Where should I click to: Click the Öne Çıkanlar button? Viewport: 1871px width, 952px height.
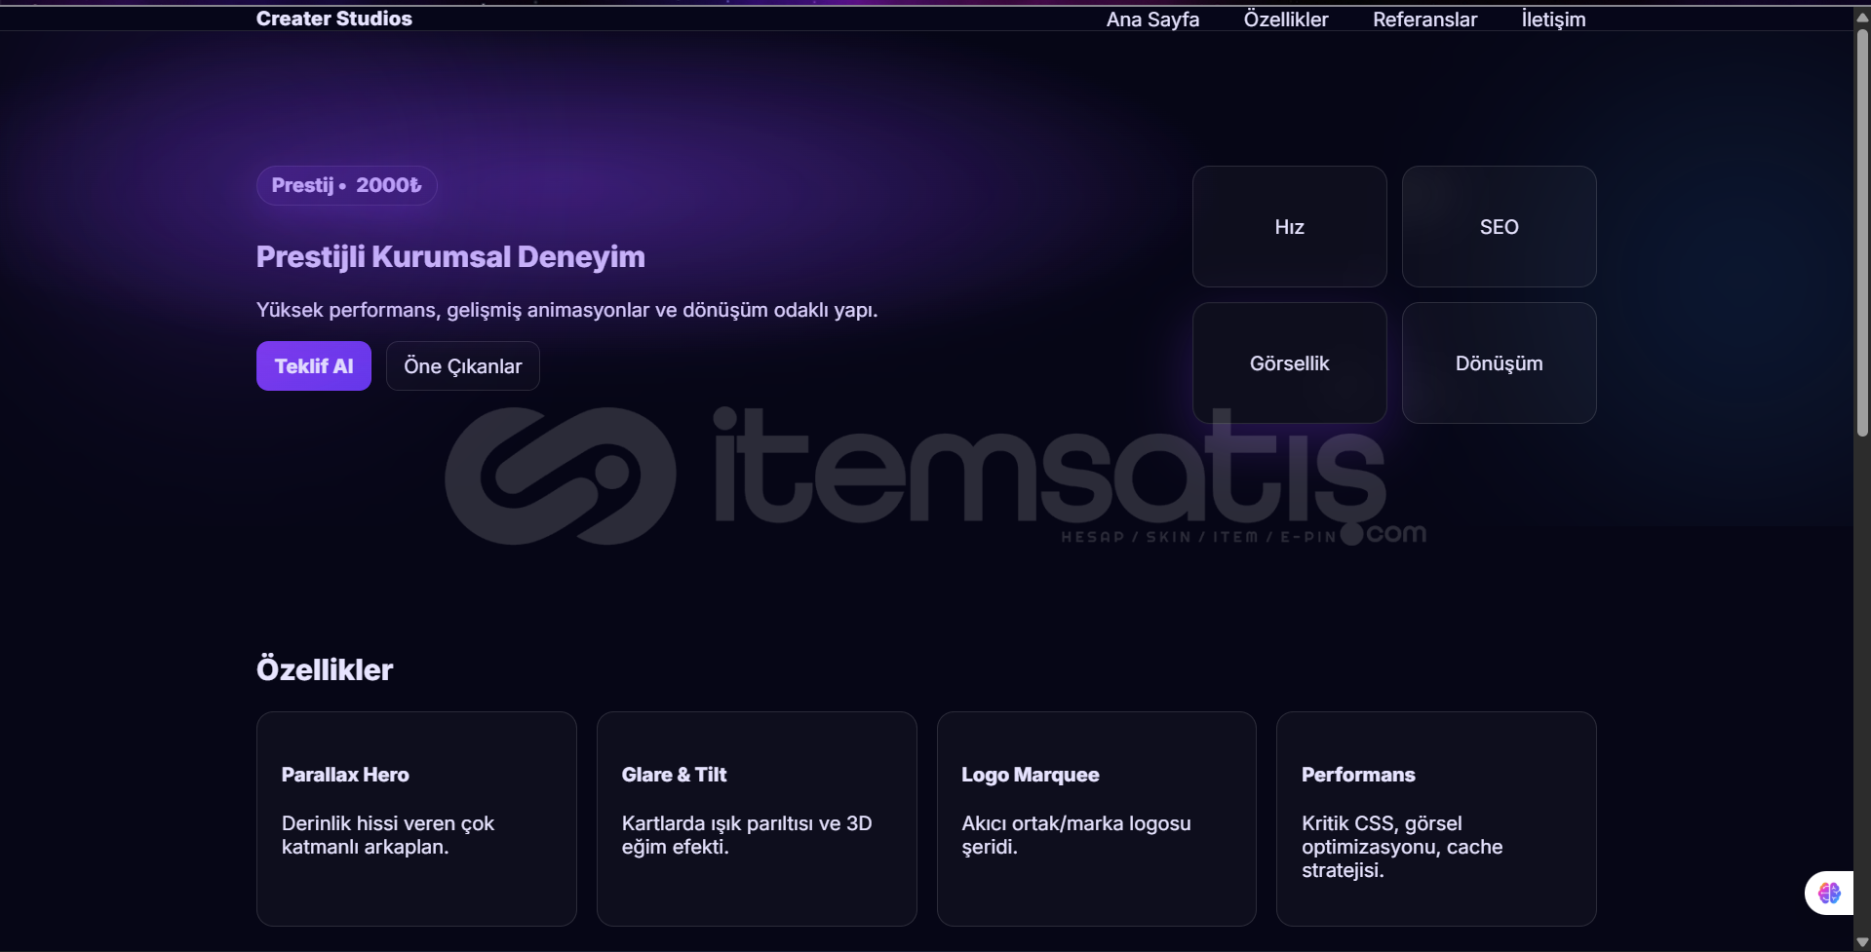tap(463, 366)
